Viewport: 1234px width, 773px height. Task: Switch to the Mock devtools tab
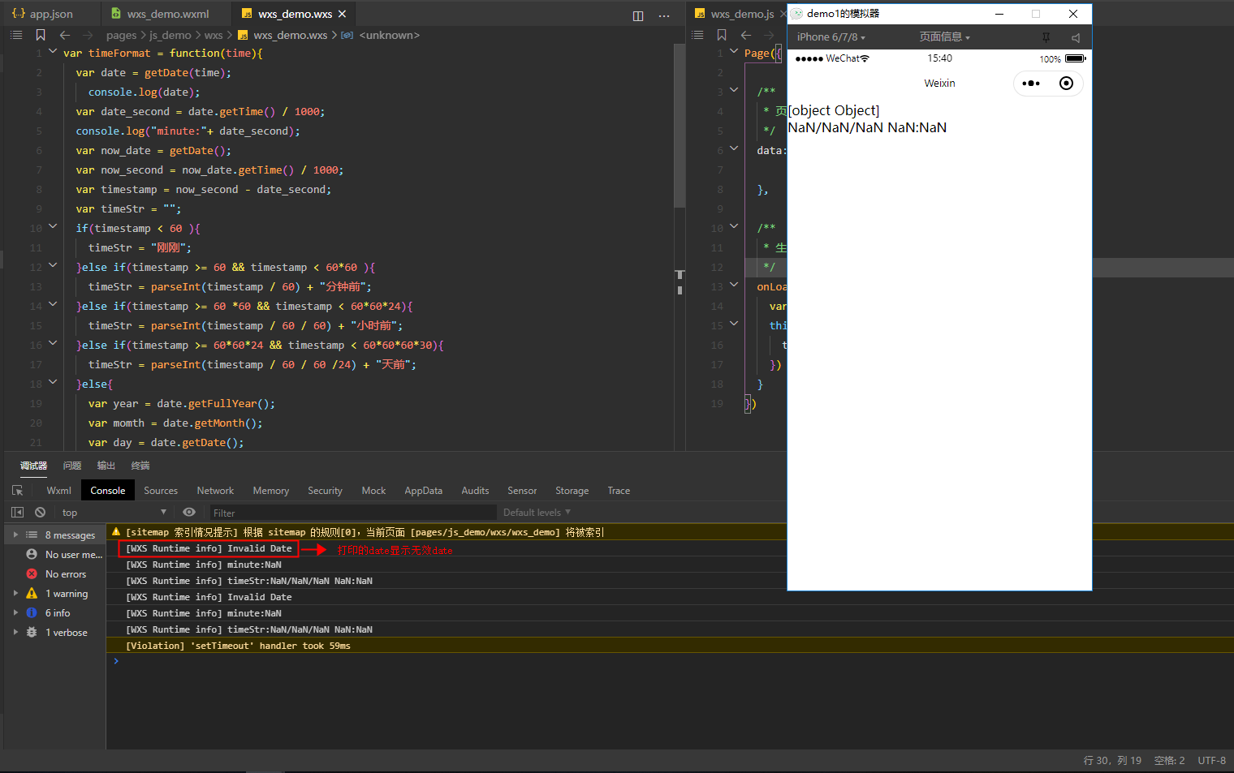373,491
